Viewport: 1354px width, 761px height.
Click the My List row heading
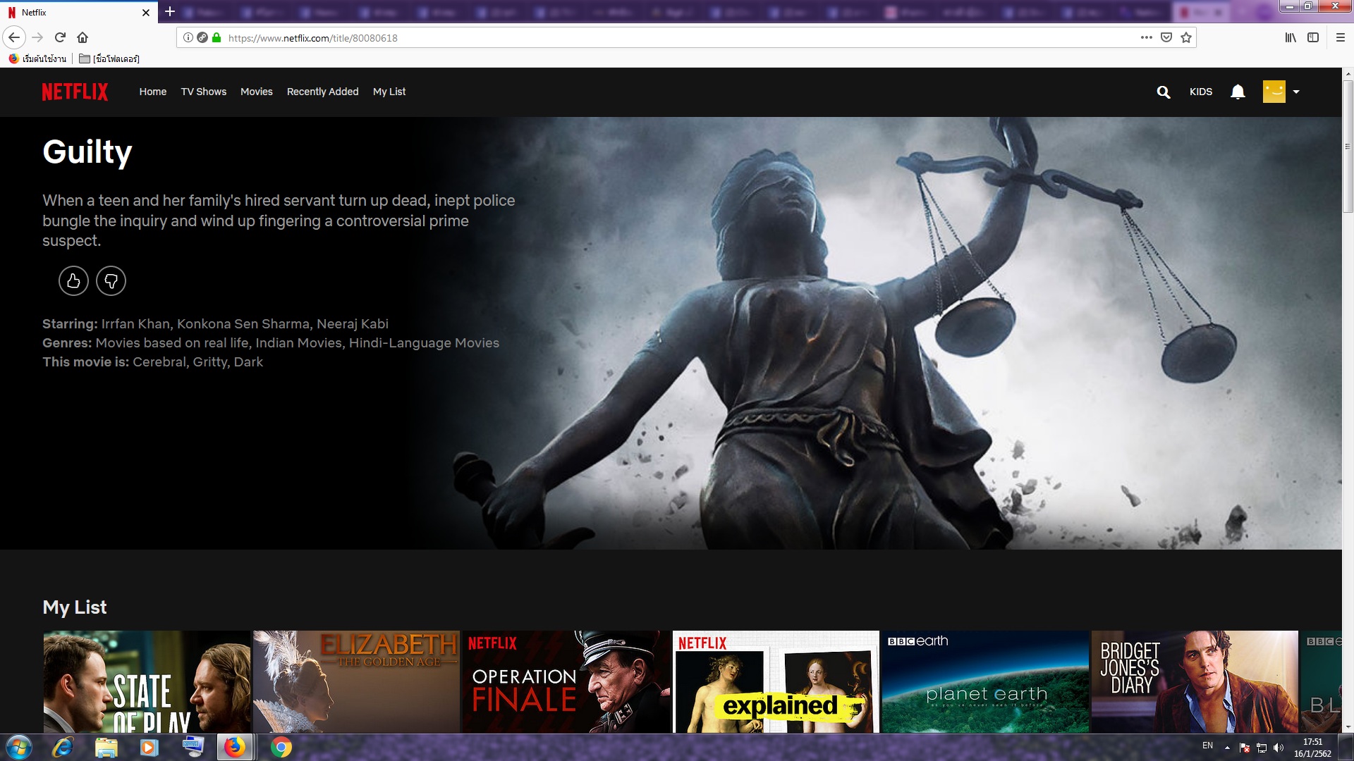pyautogui.click(x=75, y=607)
